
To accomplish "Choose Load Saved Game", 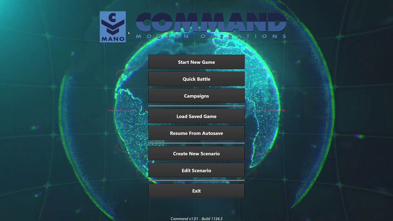I will pyautogui.click(x=196, y=116).
